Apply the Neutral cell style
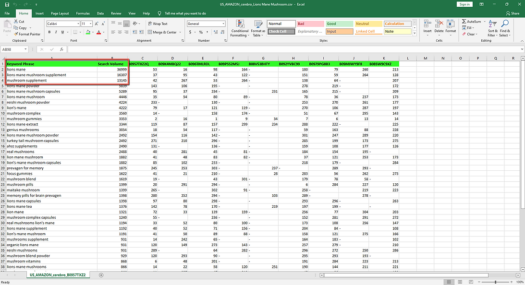The width and height of the screenshot is (525, 285). 368,24
